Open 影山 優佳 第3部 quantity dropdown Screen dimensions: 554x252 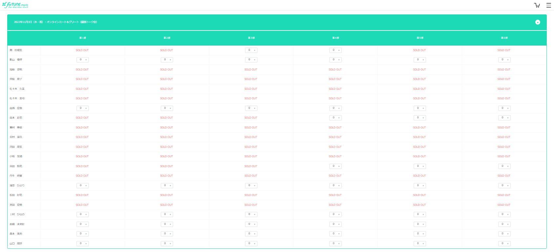[x=251, y=60]
